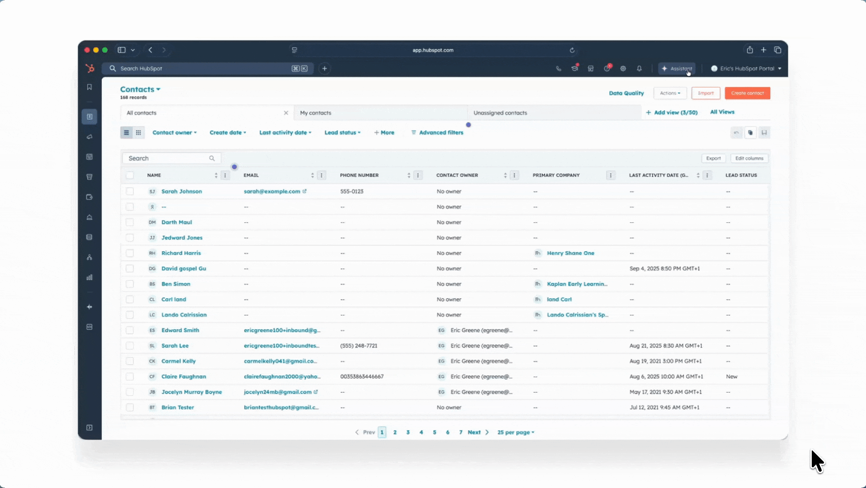Open the Actions dropdown
This screenshot has height=488, width=866.
click(670, 93)
